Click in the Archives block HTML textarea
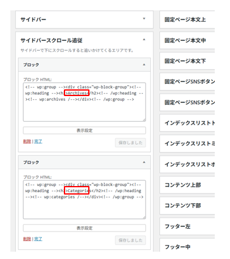Image resolution: width=230 pixels, height=259 pixels. [x=85, y=102]
